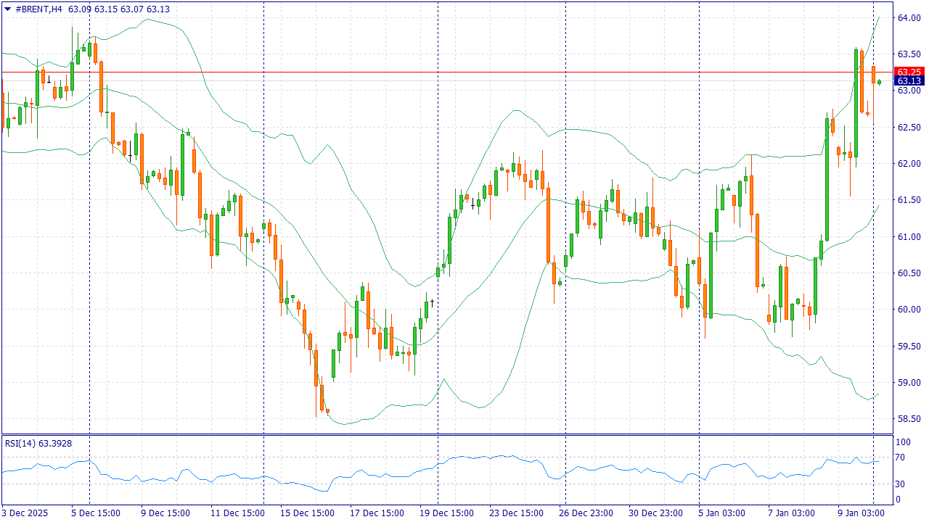Open the chart dropdown triangle beside #BRENT,H4
The height and width of the screenshot is (522, 929).
point(7,9)
